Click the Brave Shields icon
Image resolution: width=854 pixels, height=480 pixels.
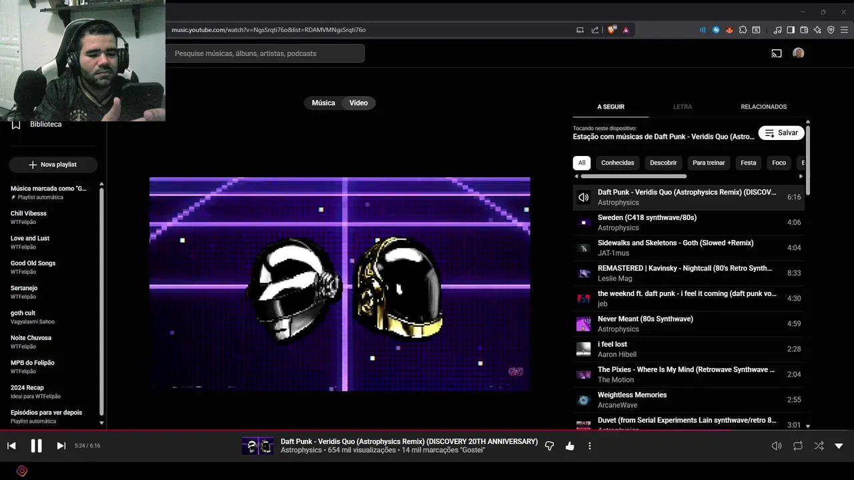click(612, 30)
